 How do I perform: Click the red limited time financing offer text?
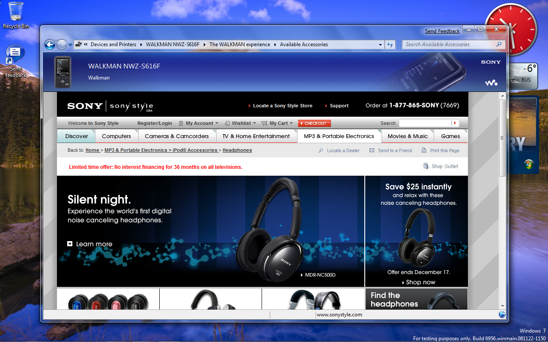click(155, 167)
